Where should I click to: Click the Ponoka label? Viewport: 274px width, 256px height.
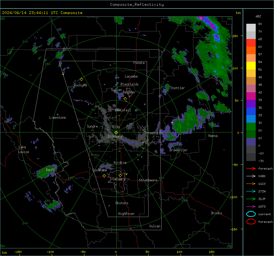[x=139, y=63]
